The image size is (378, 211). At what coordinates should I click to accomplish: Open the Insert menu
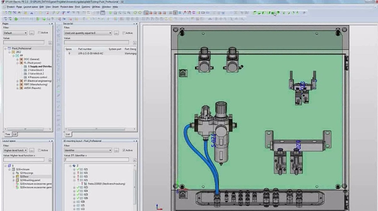point(55,7)
